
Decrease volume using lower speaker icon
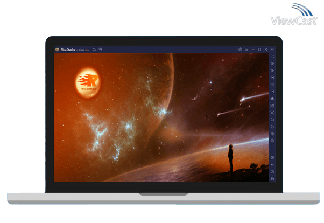click(x=272, y=71)
